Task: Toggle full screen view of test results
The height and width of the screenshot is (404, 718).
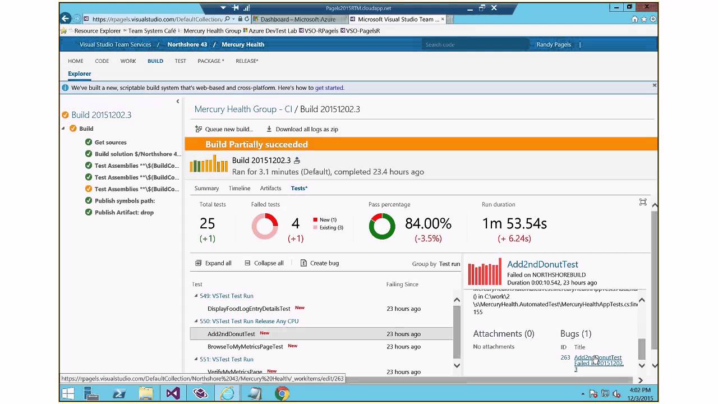Action: (x=643, y=203)
